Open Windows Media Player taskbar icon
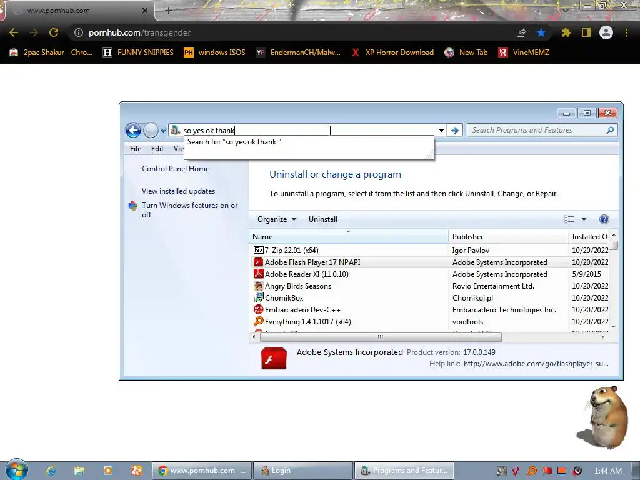This screenshot has height=480, width=640. [108, 471]
